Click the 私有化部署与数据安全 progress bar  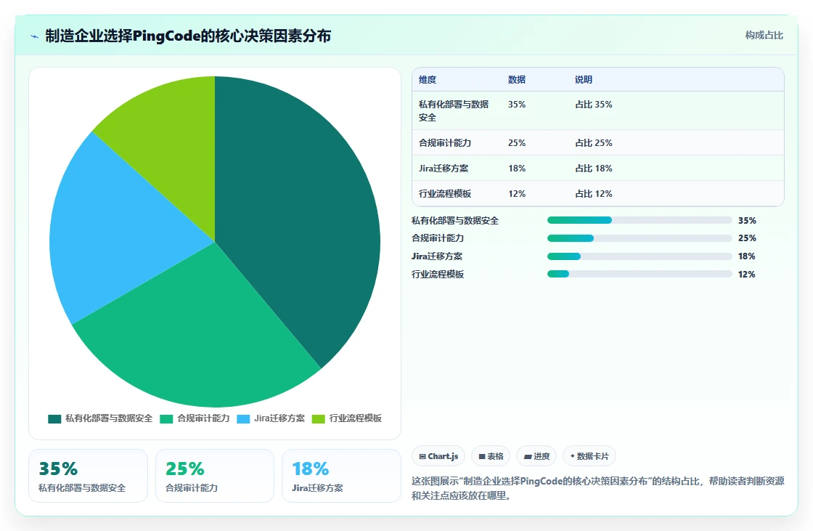(x=640, y=221)
